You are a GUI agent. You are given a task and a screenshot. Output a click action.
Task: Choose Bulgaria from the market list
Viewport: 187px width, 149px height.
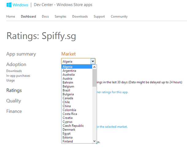77,94
